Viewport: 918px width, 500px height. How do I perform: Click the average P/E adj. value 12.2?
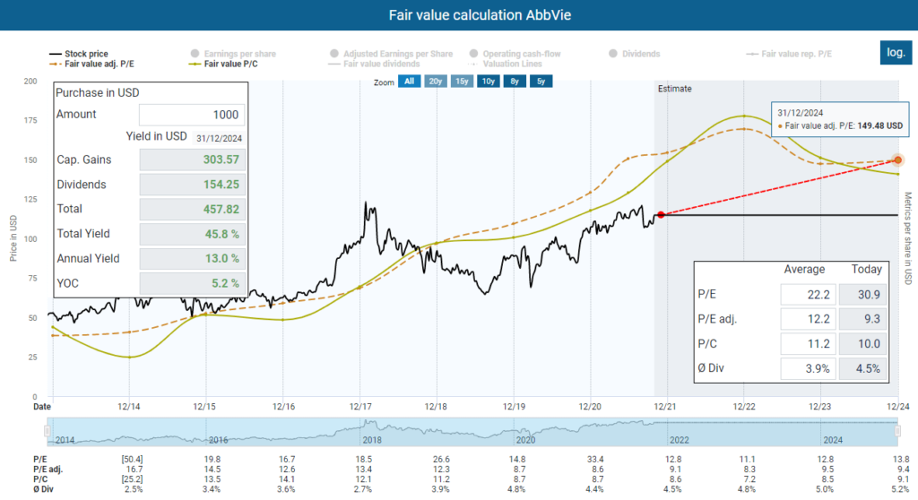point(808,319)
